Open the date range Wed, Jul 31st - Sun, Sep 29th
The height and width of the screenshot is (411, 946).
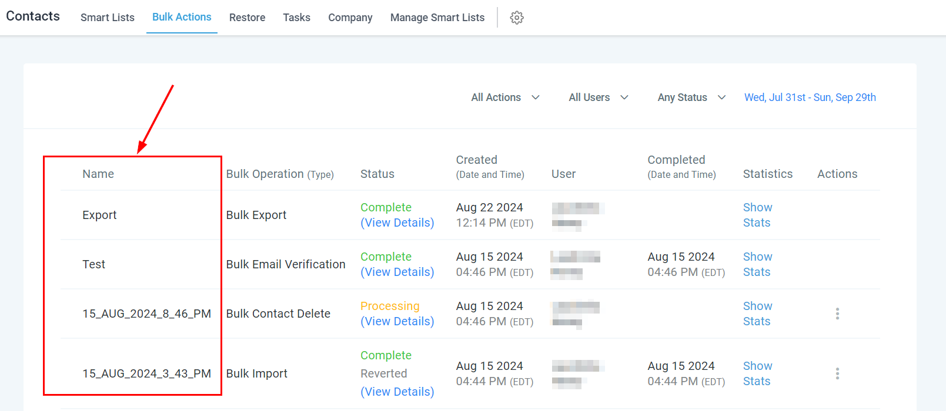[810, 97]
